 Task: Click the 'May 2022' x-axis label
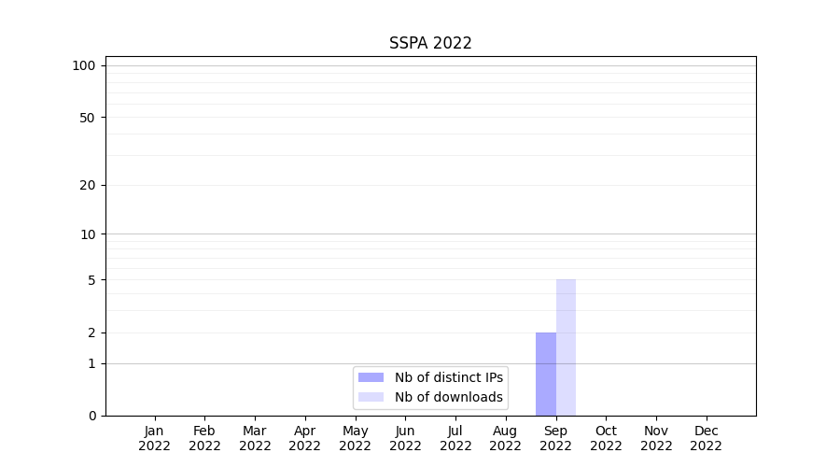(x=355, y=438)
